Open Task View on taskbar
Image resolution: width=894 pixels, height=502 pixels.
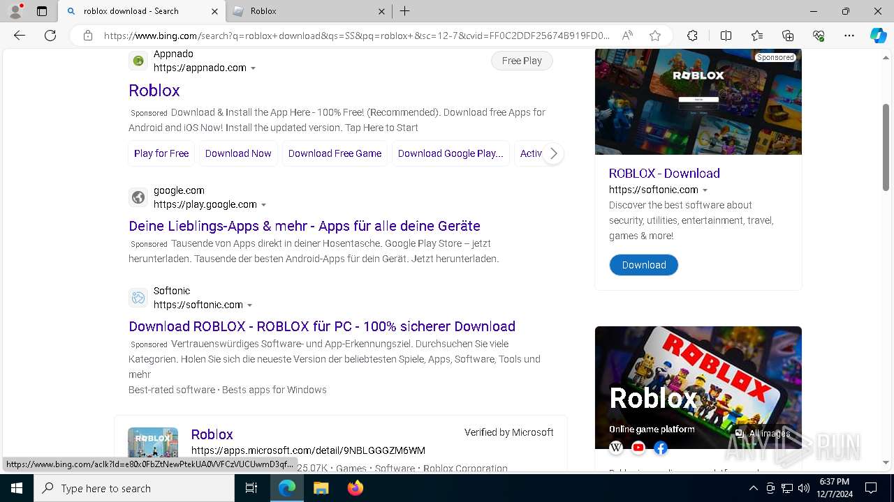(251, 488)
